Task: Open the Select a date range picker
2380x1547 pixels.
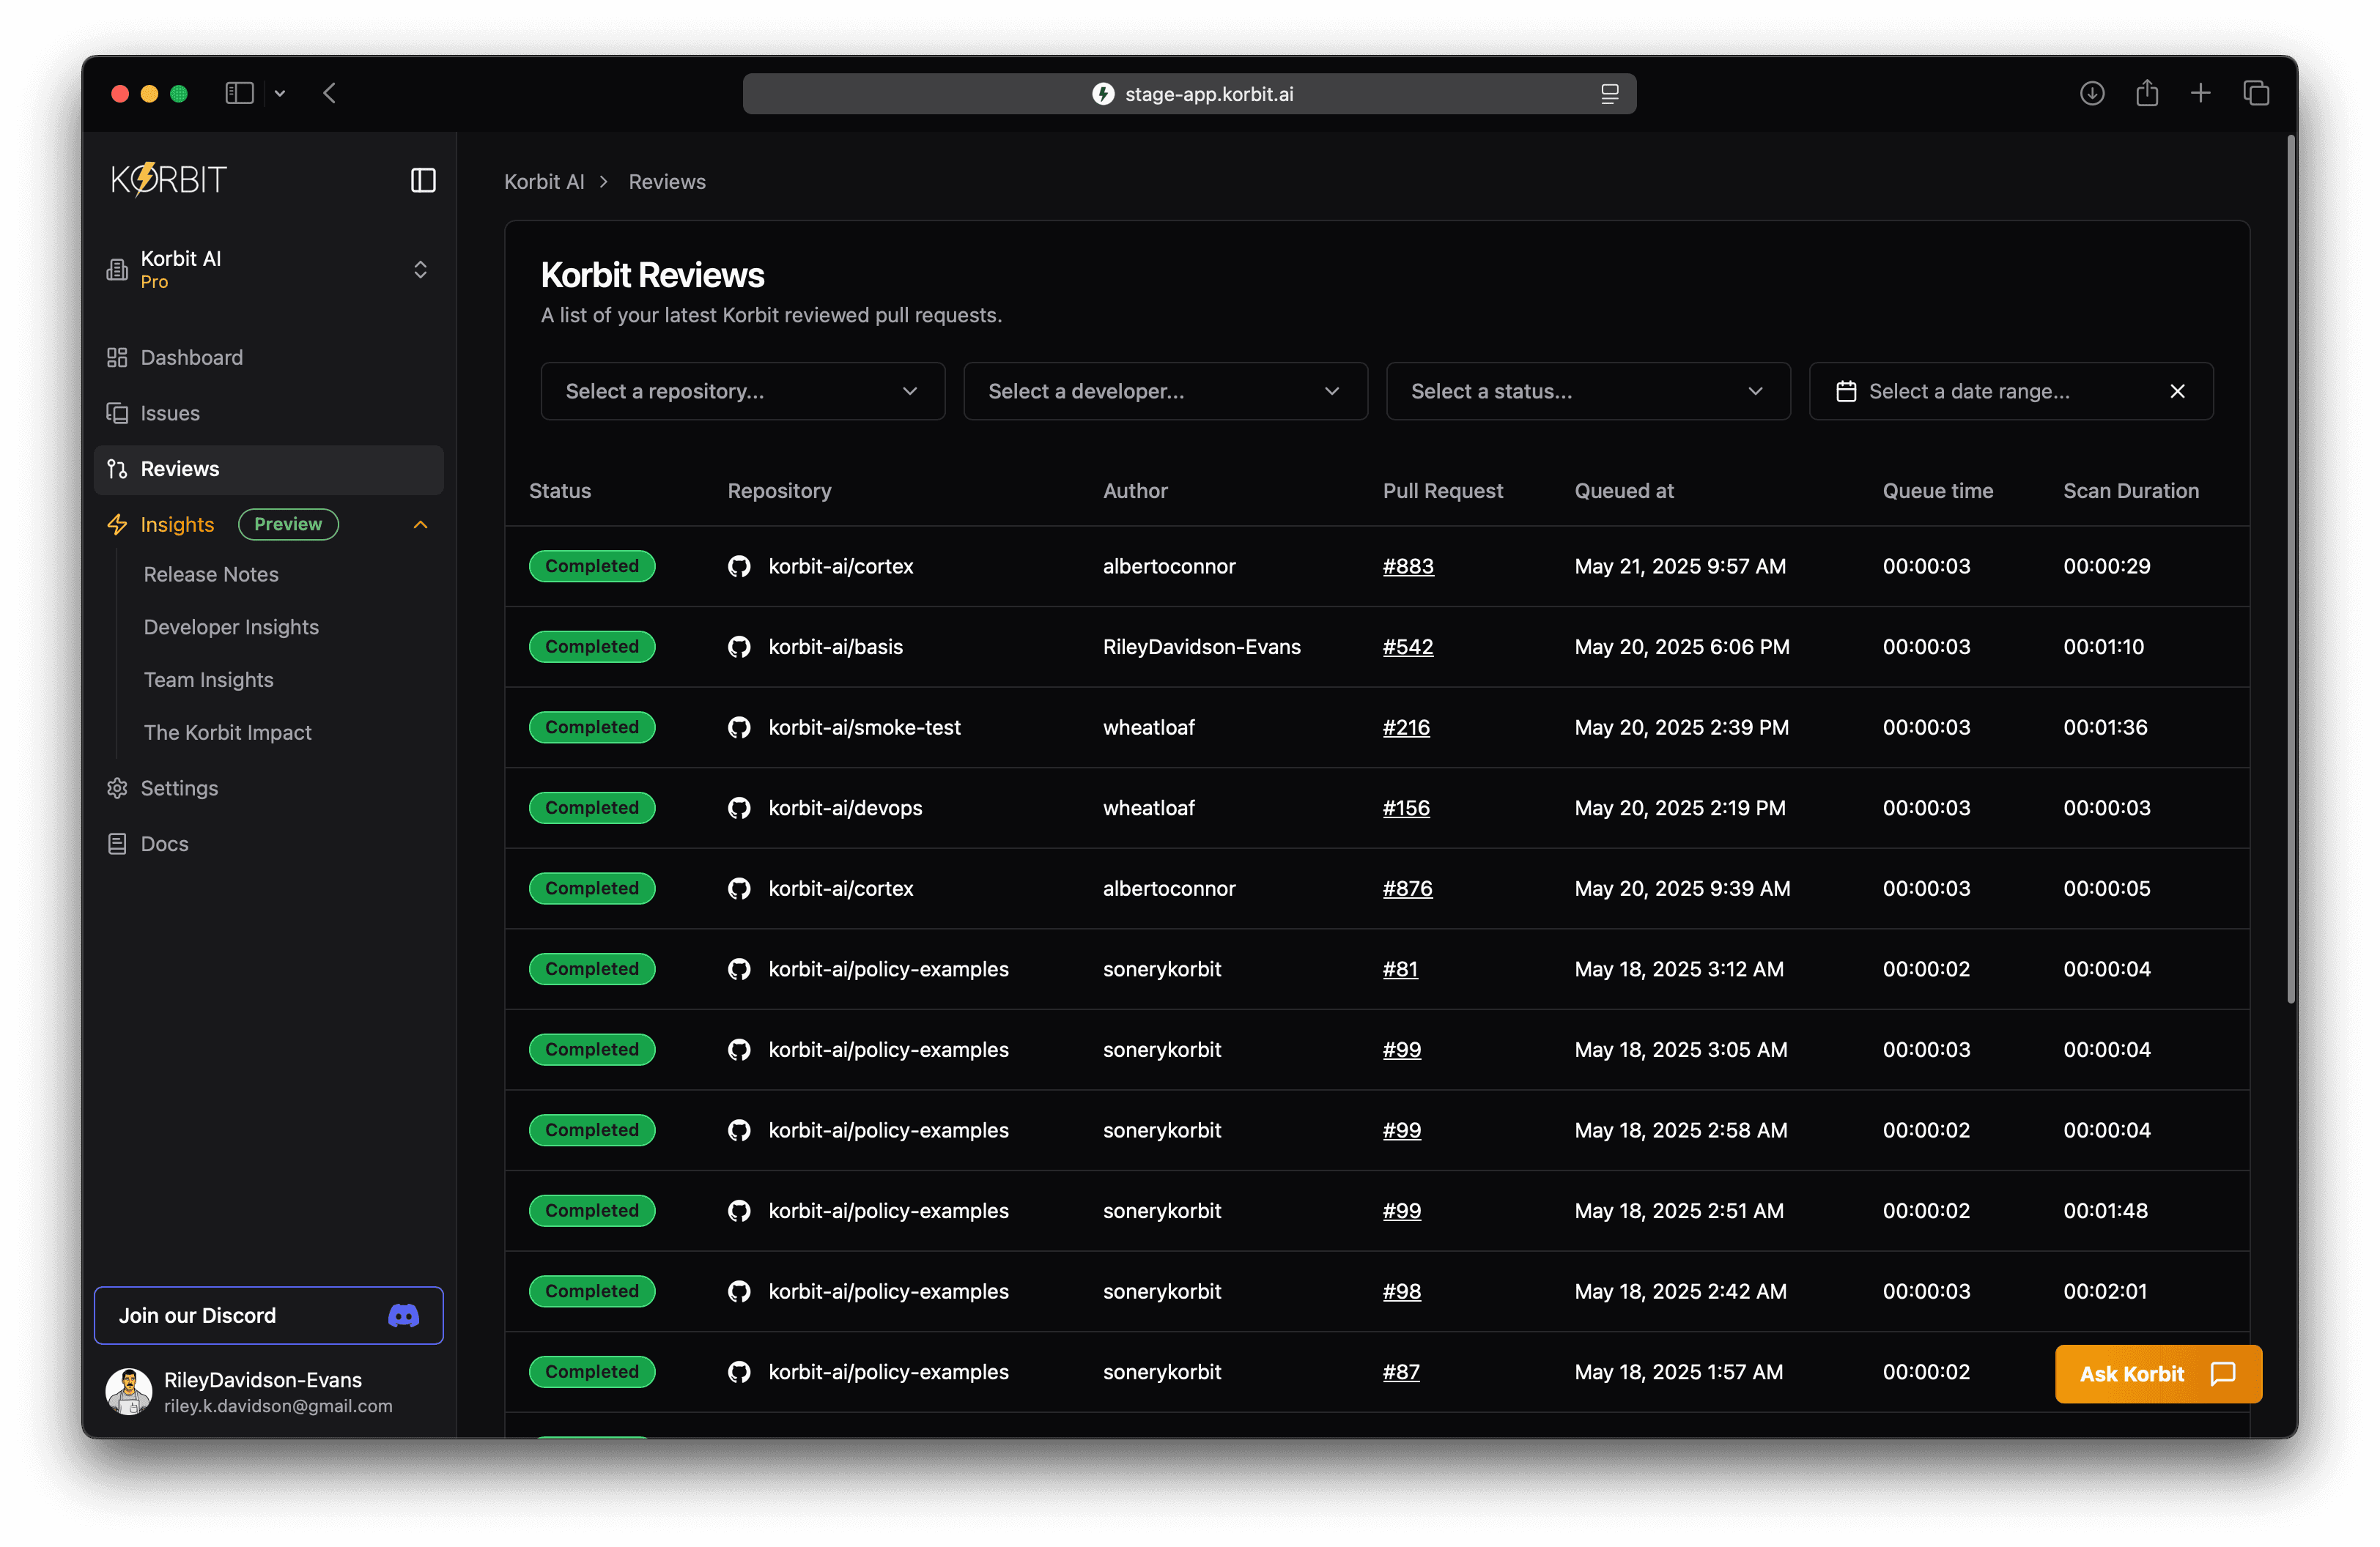Action: 2011,390
